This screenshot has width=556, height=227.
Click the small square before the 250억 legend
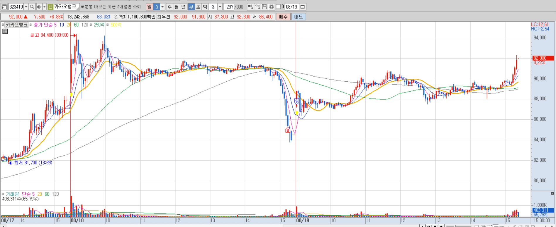pyautogui.click(x=91, y=25)
